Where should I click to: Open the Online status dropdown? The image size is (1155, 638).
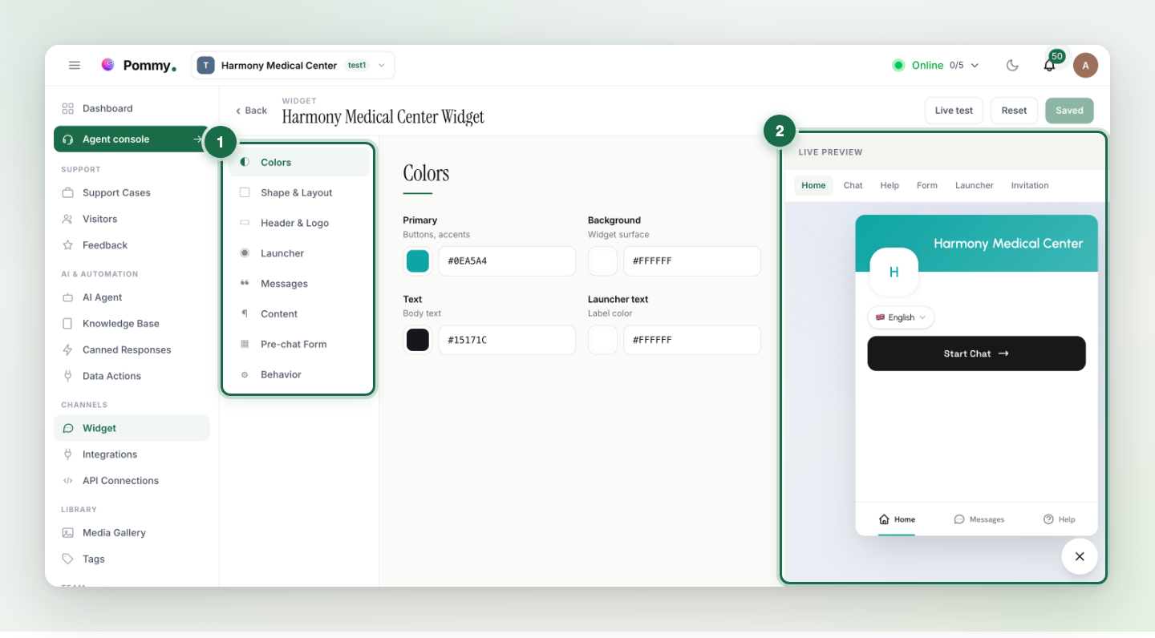935,66
